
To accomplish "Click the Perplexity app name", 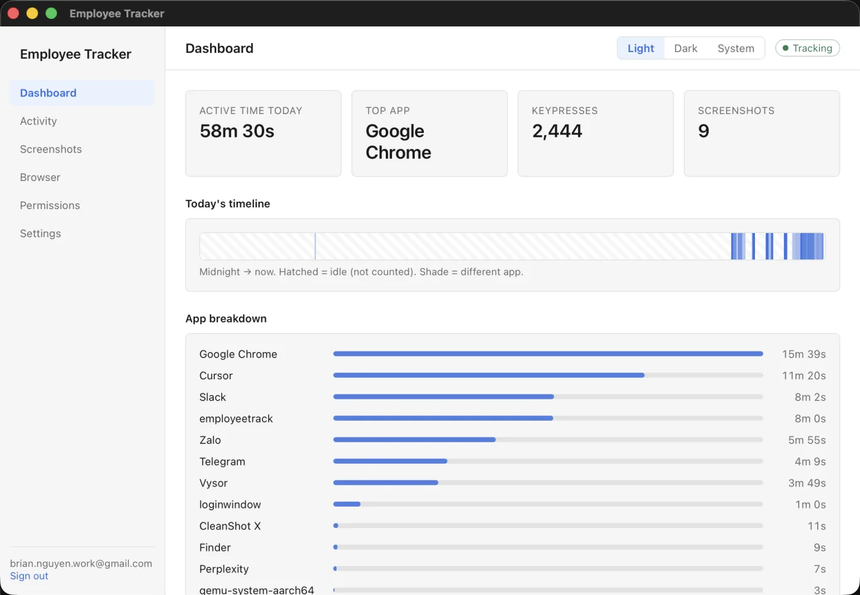I will (x=224, y=569).
